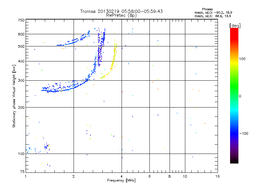This screenshot has width=256, height=192.
Task: Click the colorbar tick label '-100'
Action: 244,133
